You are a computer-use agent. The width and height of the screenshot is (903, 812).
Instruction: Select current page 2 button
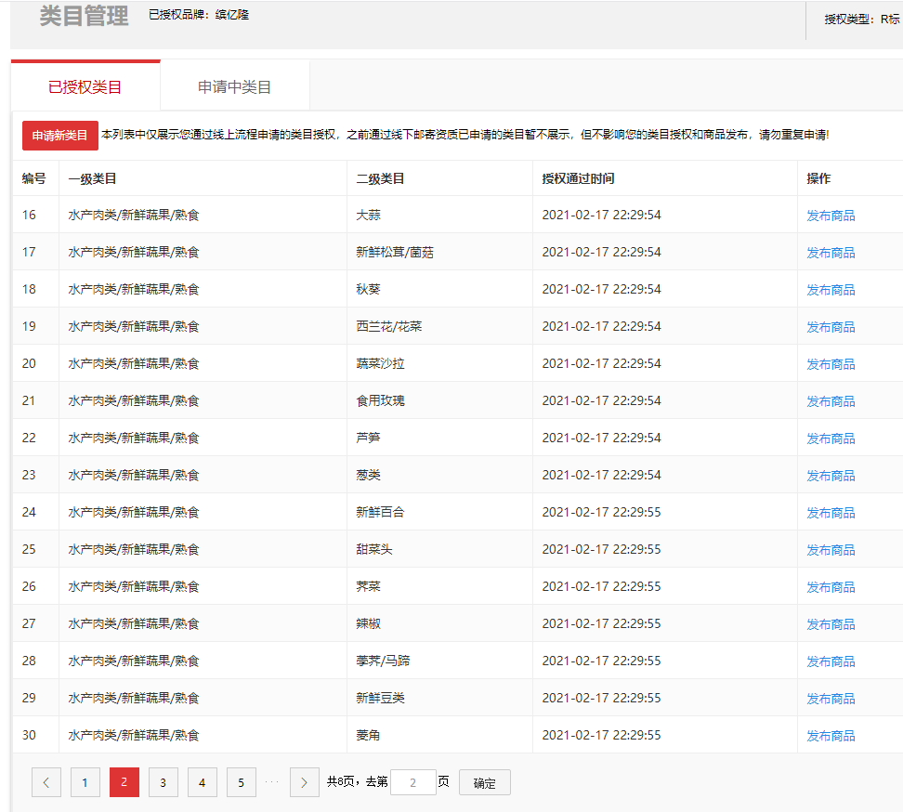(124, 782)
